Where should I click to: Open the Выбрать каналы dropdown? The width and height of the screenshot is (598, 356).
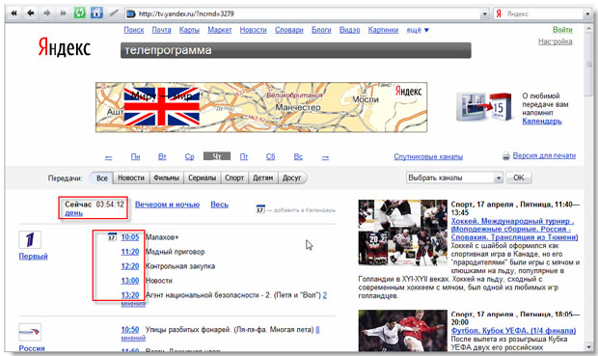point(454,178)
